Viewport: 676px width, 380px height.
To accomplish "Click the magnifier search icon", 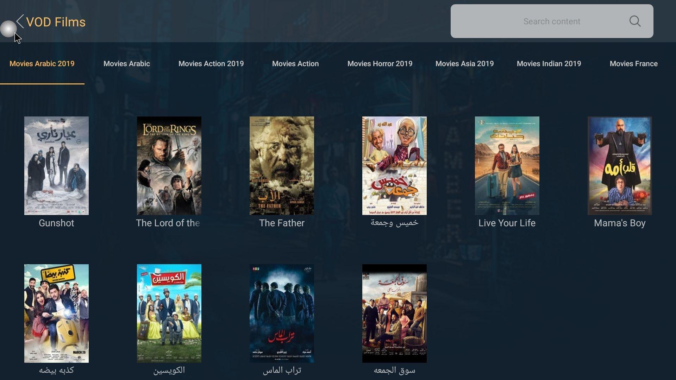I will click(635, 21).
